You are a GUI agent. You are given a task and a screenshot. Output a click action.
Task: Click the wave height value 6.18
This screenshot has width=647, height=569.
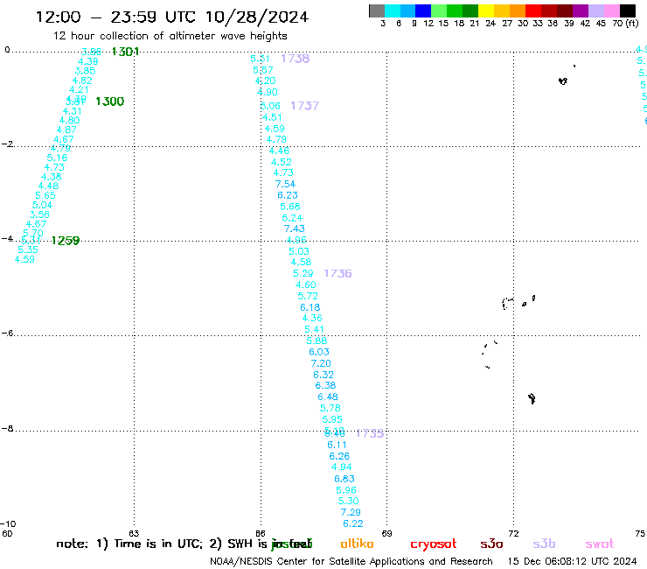[x=310, y=307]
